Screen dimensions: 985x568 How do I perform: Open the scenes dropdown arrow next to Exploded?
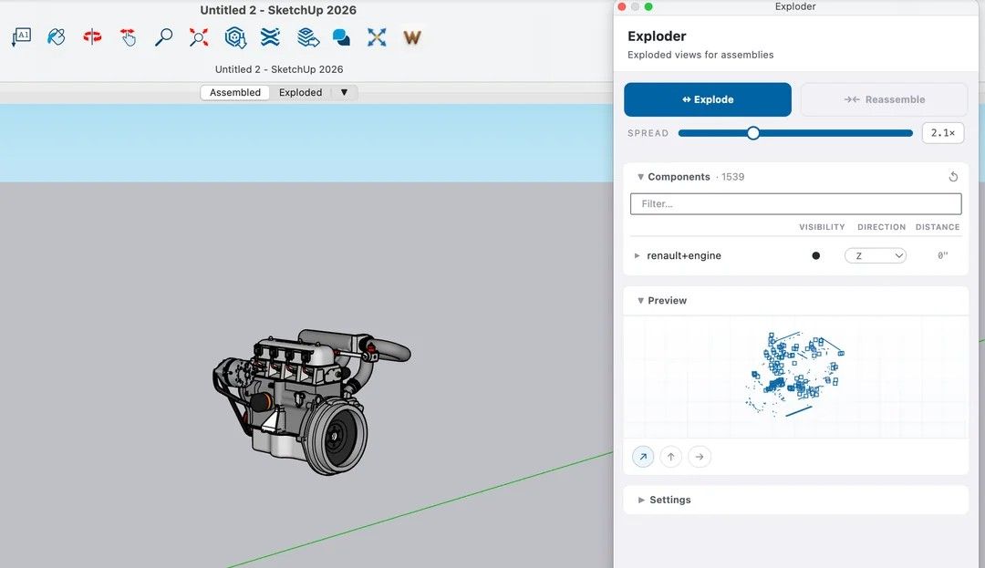coord(344,92)
